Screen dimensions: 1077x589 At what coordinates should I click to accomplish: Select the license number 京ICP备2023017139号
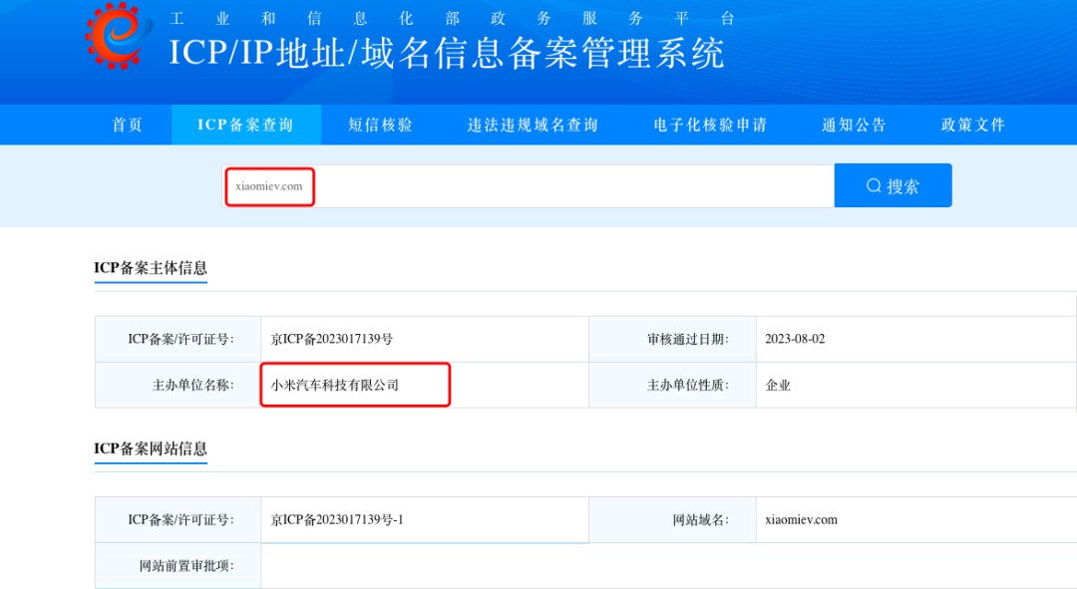[332, 339]
